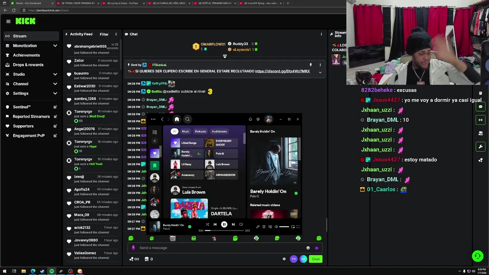Open Reported Streamers page
Viewport: 489px width, 275px height.
(31, 116)
